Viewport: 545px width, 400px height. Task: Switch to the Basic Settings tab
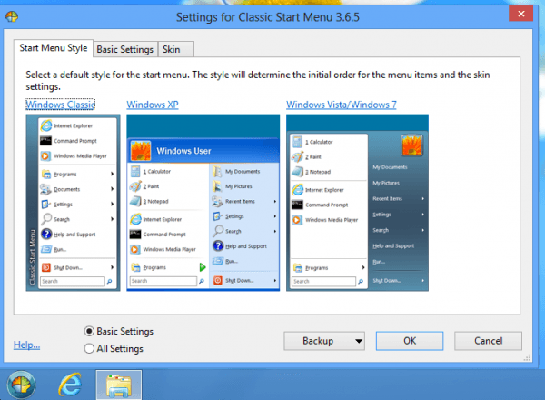pos(125,49)
